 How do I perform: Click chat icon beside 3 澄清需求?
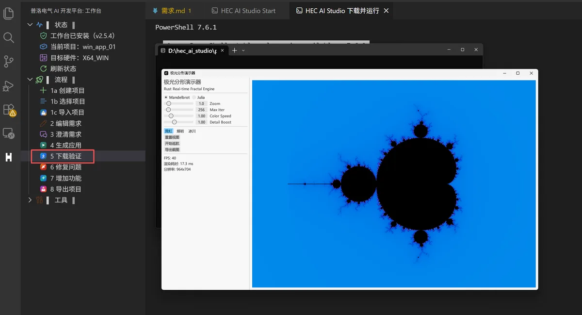pyautogui.click(x=43, y=134)
